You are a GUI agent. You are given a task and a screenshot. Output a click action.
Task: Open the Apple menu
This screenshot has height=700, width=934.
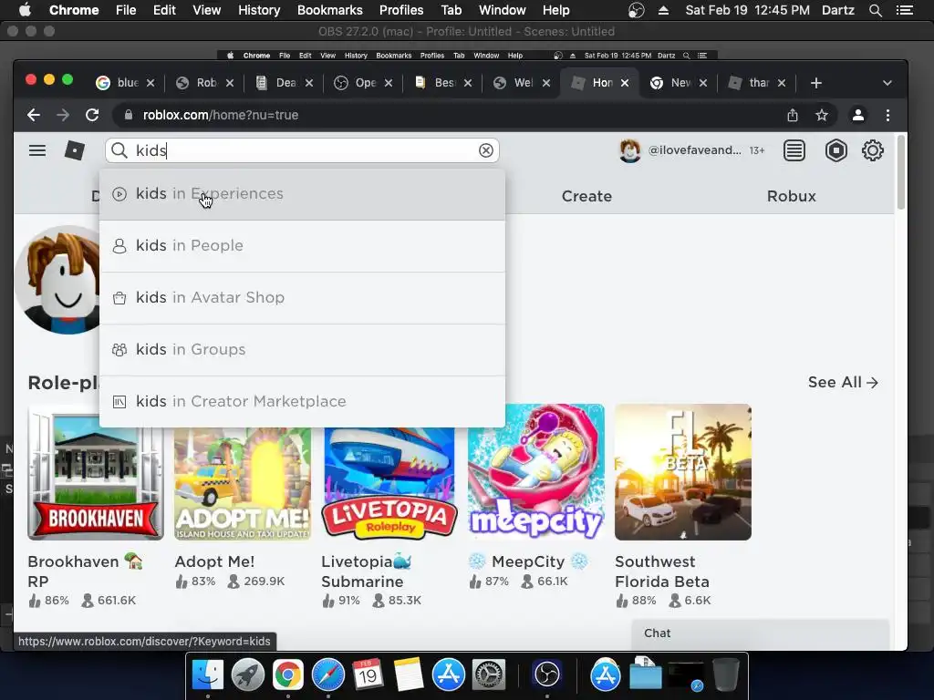(25, 10)
